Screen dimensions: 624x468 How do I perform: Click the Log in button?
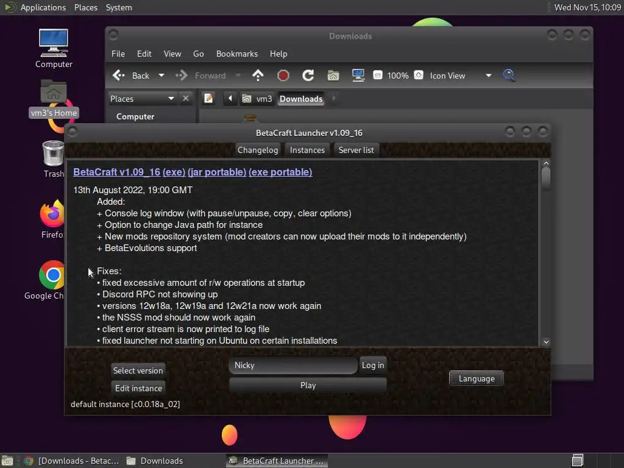coord(373,365)
